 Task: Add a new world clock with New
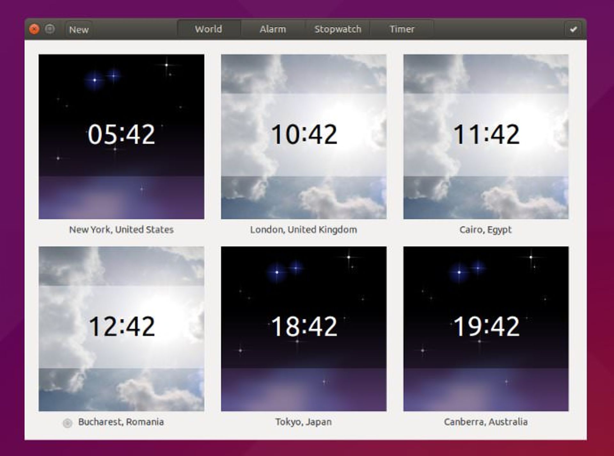pos(78,29)
